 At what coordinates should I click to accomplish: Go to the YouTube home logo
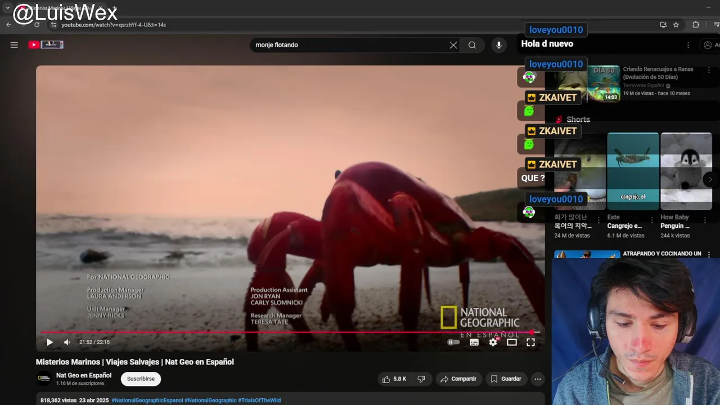(46, 44)
